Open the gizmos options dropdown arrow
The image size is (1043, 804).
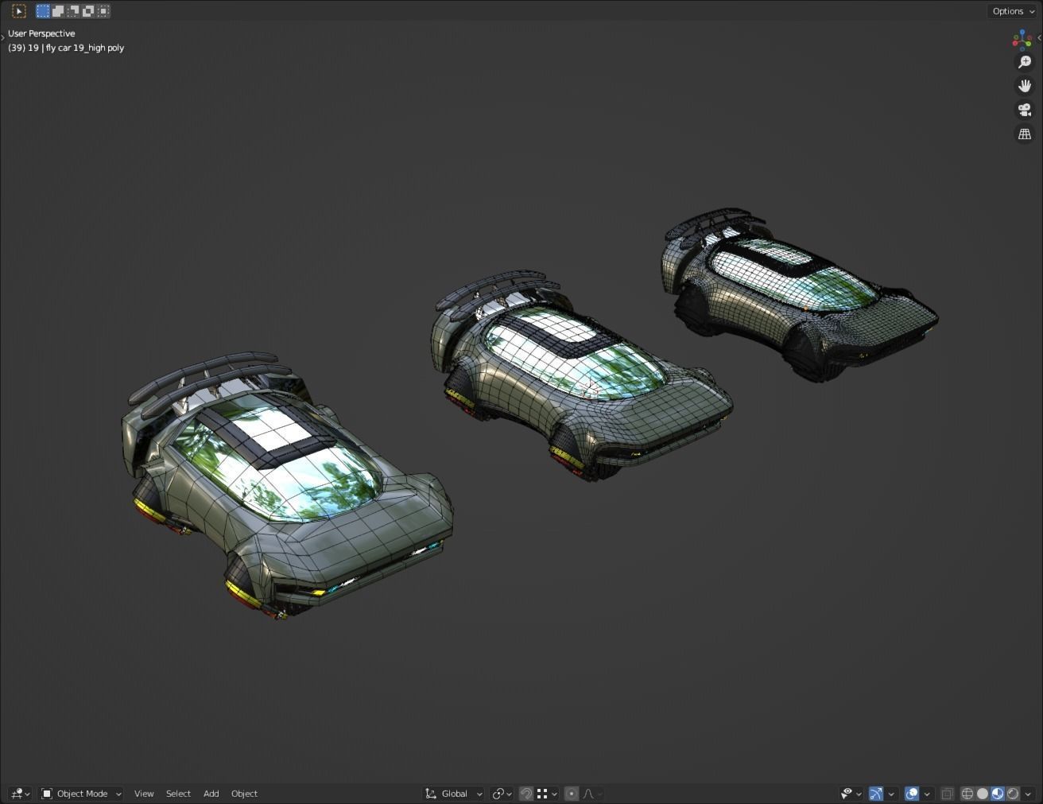point(891,794)
